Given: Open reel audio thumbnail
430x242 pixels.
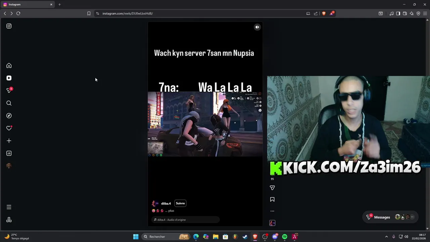Looking at the screenshot, I should click(272, 223).
